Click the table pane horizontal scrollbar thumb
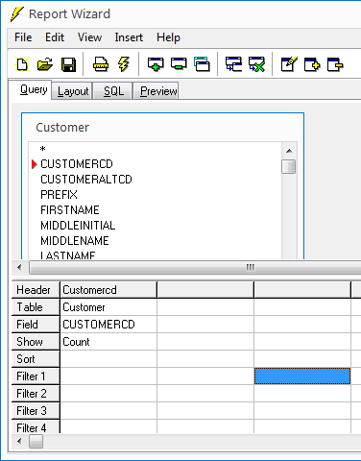Viewport: 361px width, 461px height. (196, 267)
